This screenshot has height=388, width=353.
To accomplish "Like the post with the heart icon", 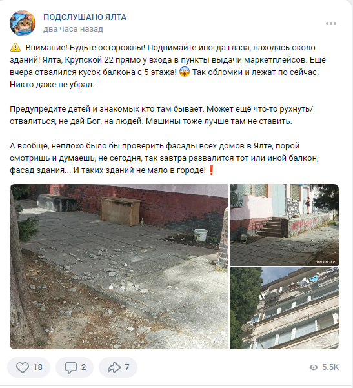I will 23,367.
